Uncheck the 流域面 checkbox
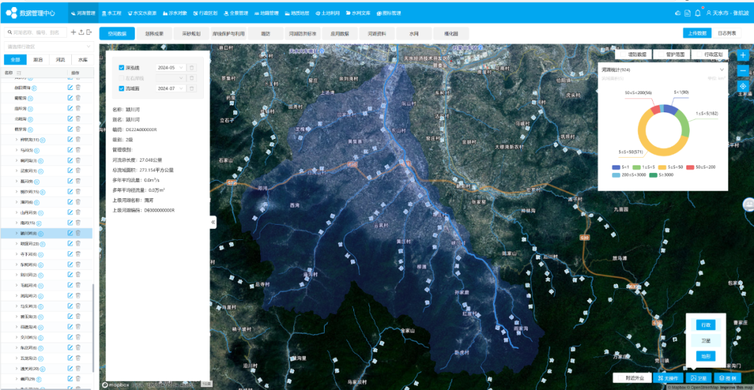This screenshot has height=390, width=754. point(121,89)
